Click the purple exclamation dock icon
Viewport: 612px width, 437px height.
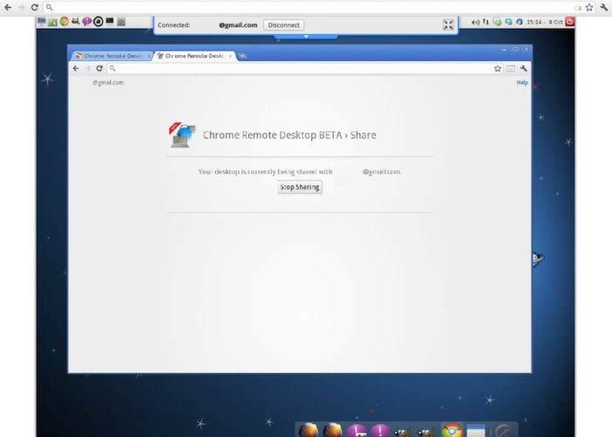379,431
